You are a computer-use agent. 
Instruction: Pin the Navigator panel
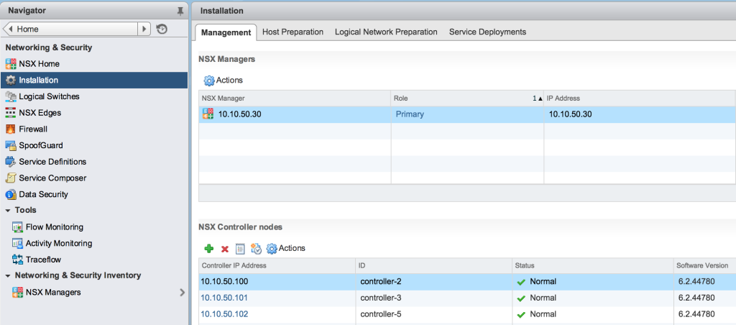180,11
